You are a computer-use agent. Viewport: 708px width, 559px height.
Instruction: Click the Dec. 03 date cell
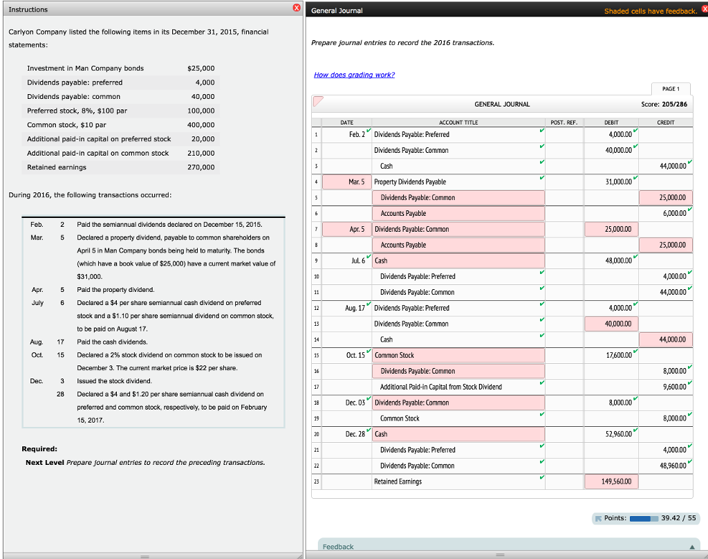pyautogui.click(x=347, y=403)
